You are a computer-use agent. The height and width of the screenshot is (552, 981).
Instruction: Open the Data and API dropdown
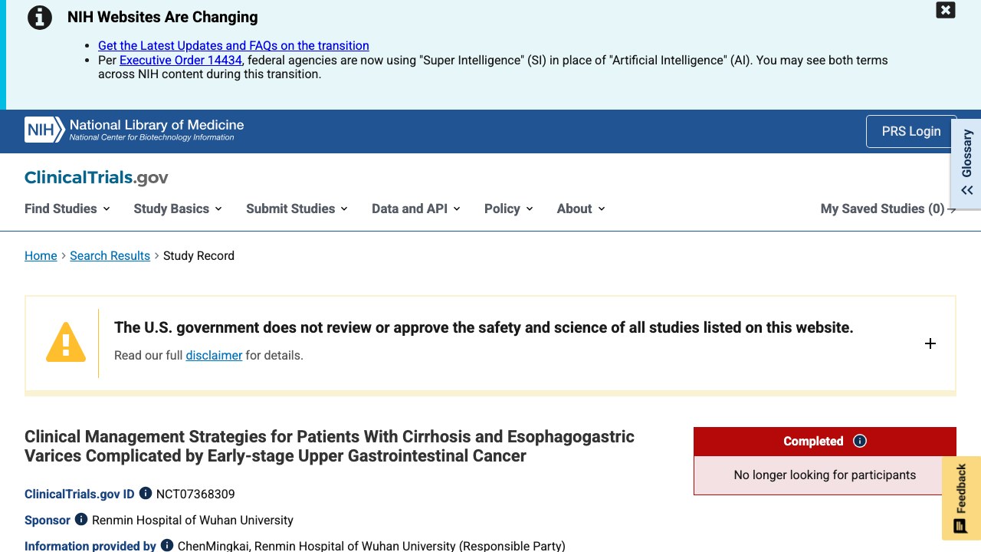pos(416,209)
